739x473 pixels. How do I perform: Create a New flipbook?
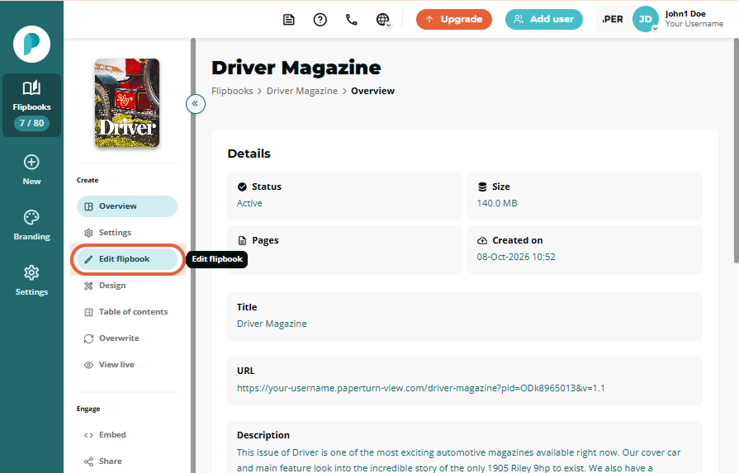tap(31, 170)
